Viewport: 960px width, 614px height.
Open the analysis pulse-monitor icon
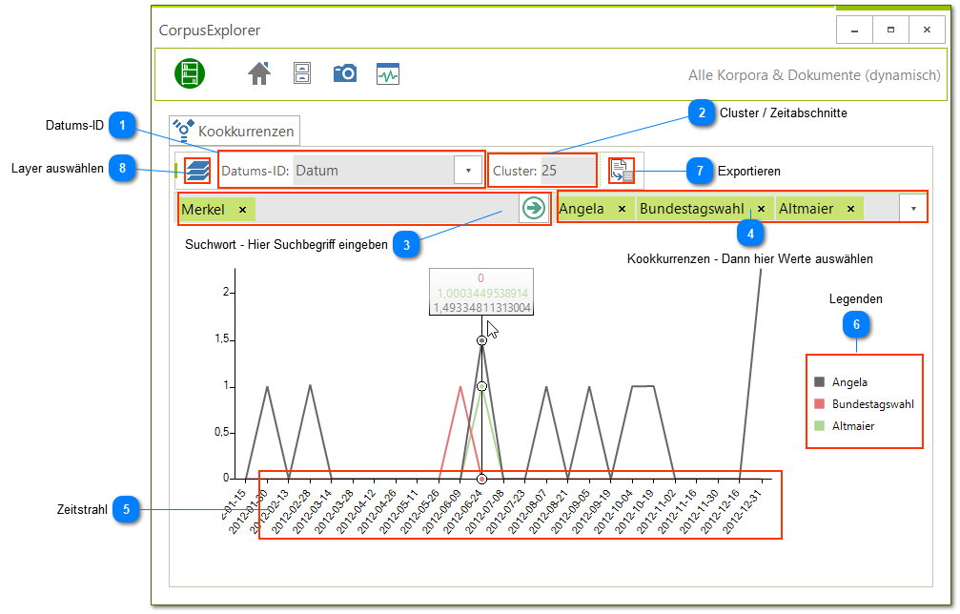point(388,74)
